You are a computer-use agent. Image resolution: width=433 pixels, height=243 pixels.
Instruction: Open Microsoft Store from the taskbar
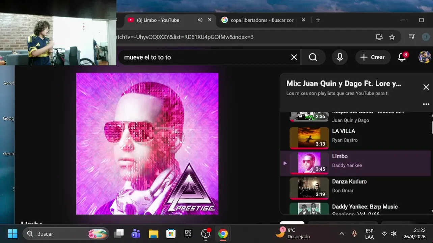(x=171, y=234)
